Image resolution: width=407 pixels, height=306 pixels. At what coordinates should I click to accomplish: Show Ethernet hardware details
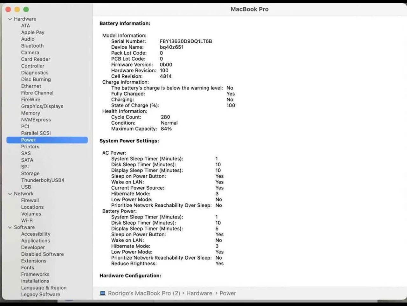tap(31, 86)
